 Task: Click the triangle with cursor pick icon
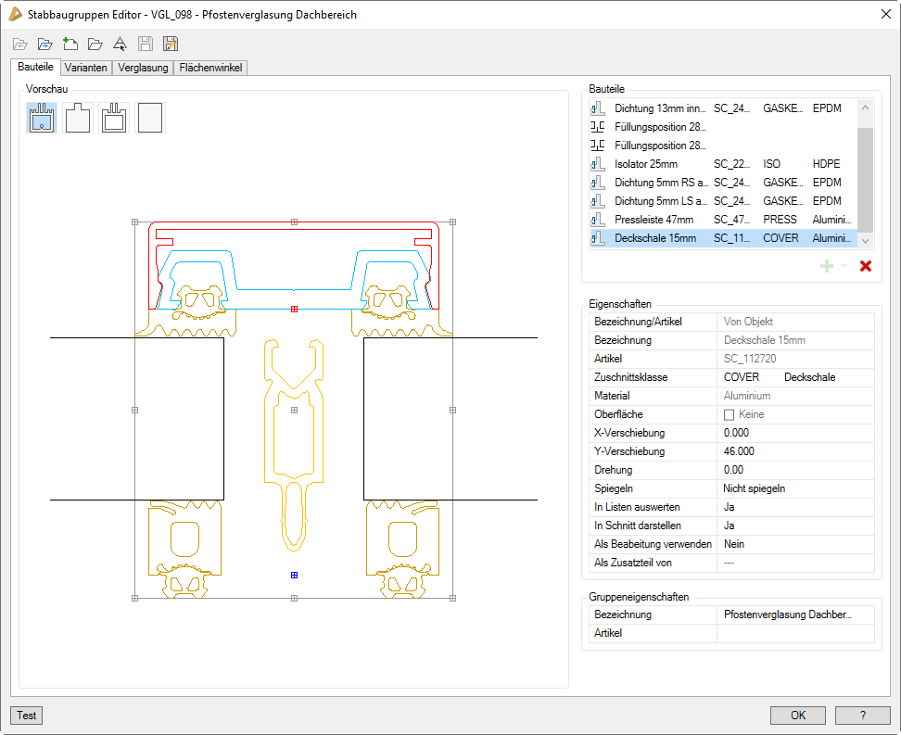[120, 44]
